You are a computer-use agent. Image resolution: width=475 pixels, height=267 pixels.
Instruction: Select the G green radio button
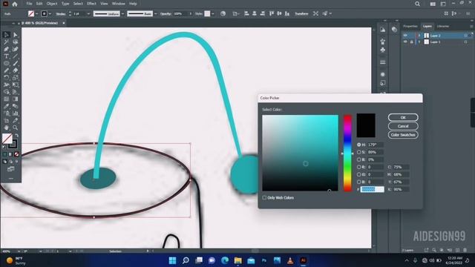359,174
